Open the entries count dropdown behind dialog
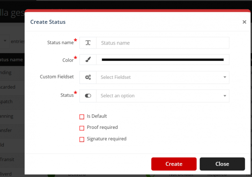This screenshot has width=252, height=177. (5, 41)
